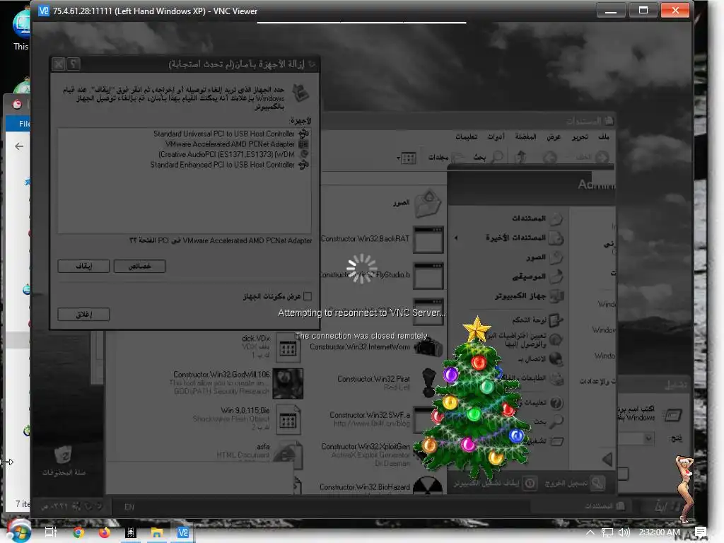724x543 pixels.
Task: Click the Turn Off Computer power button in Start menu
Action: [530, 484]
